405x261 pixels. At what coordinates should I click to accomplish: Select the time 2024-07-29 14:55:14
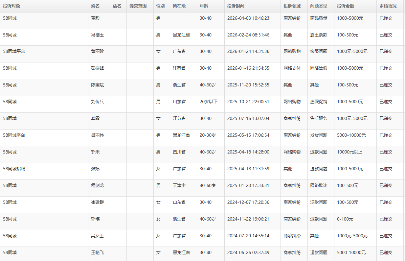point(248,236)
